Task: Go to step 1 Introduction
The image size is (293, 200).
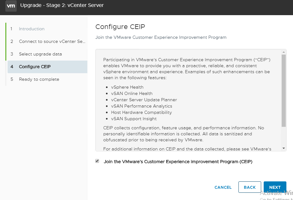Action: click(32, 29)
